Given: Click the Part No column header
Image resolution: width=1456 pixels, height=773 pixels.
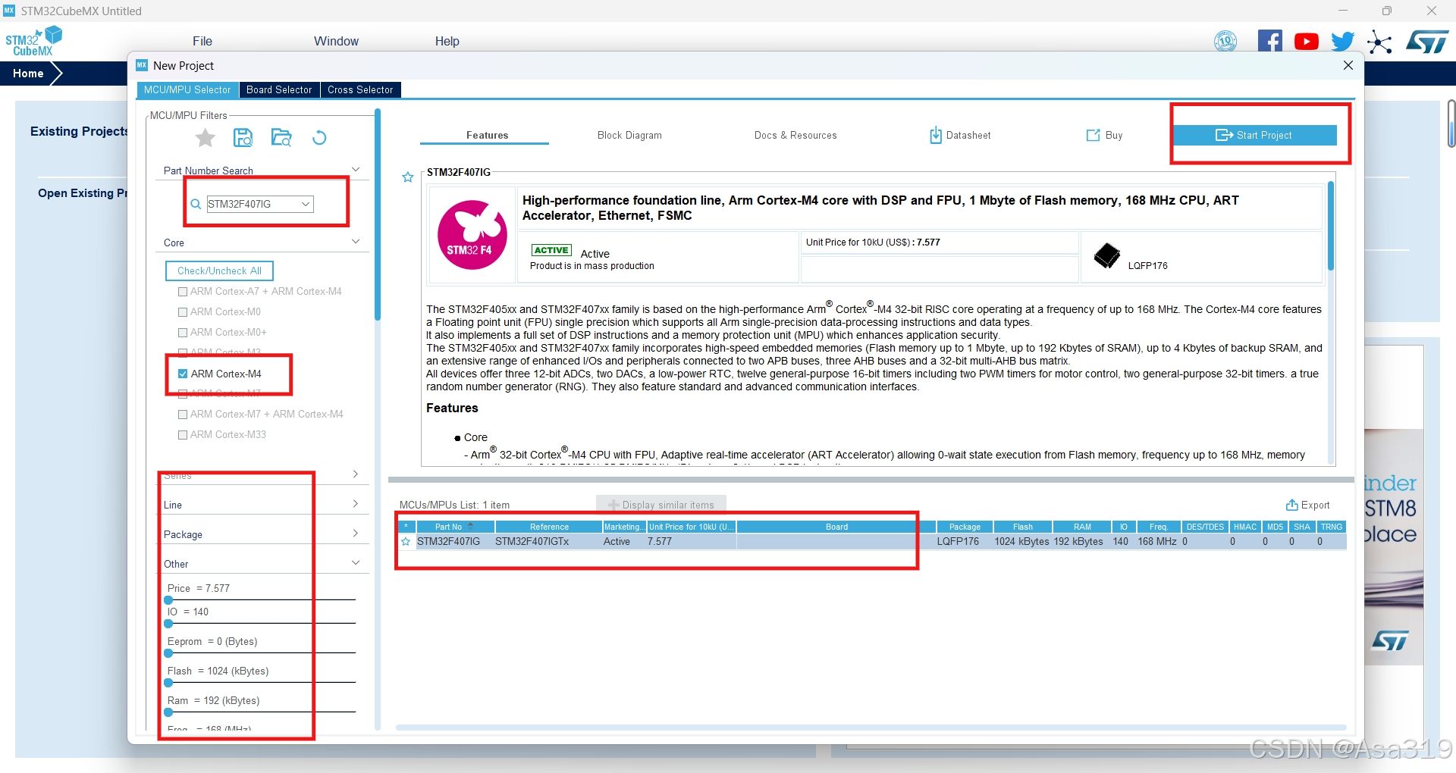Looking at the screenshot, I should pos(455,527).
